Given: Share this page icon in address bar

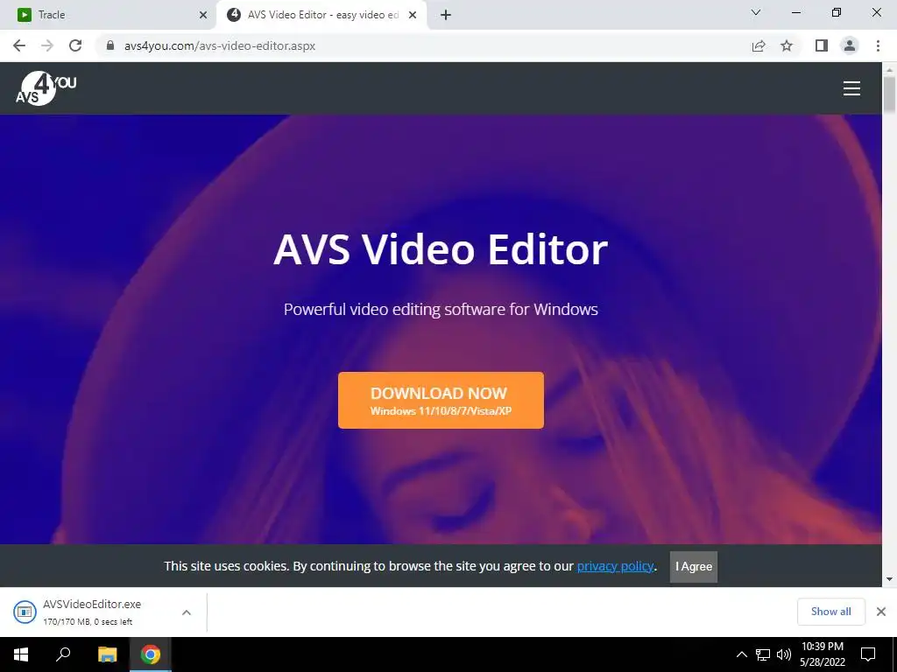Looking at the screenshot, I should tap(759, 45).
